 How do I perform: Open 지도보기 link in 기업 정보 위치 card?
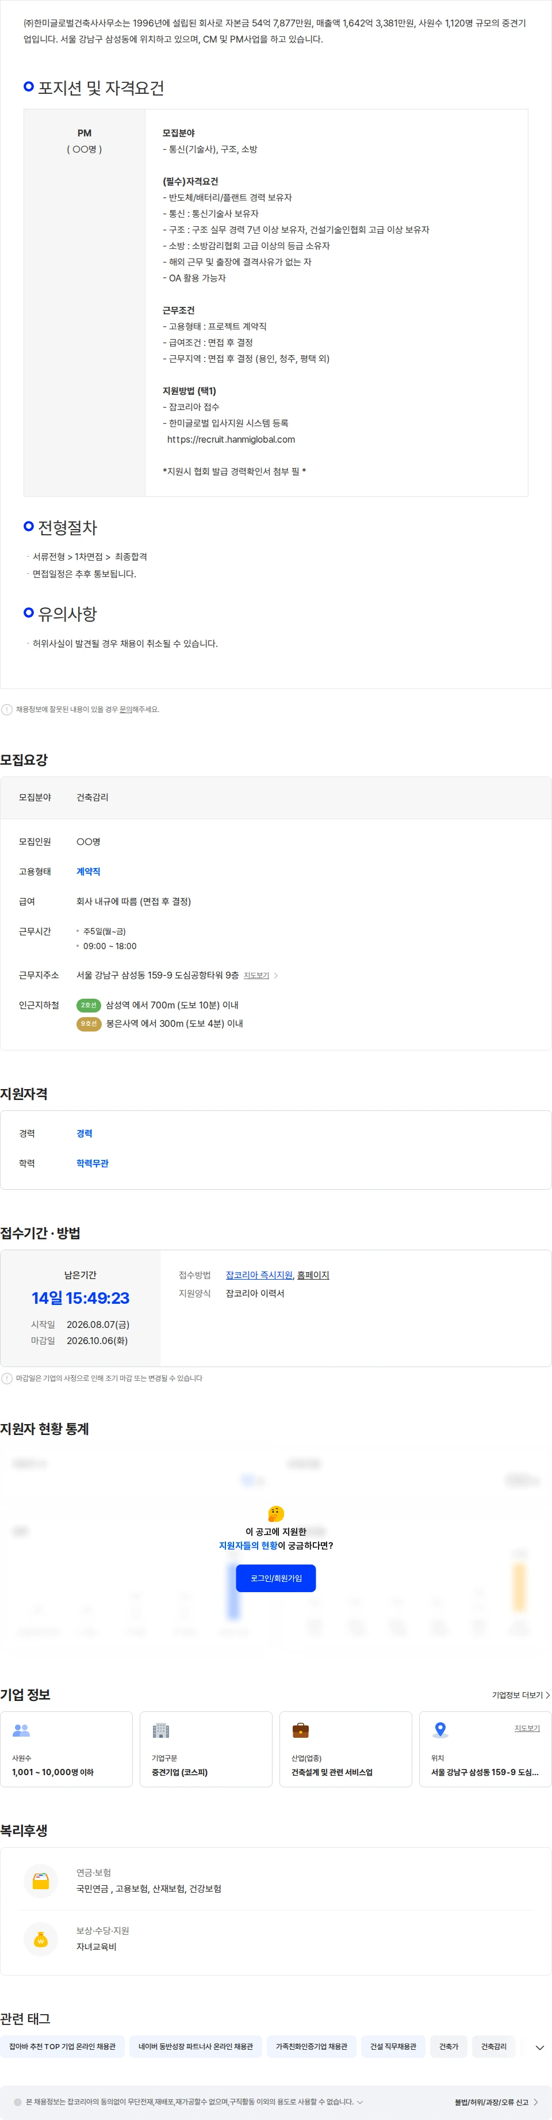[x=527, y=1728]
